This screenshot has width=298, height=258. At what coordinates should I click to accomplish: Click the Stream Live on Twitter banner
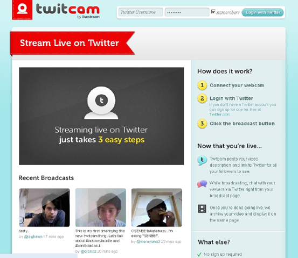click(x=72, y=43)
